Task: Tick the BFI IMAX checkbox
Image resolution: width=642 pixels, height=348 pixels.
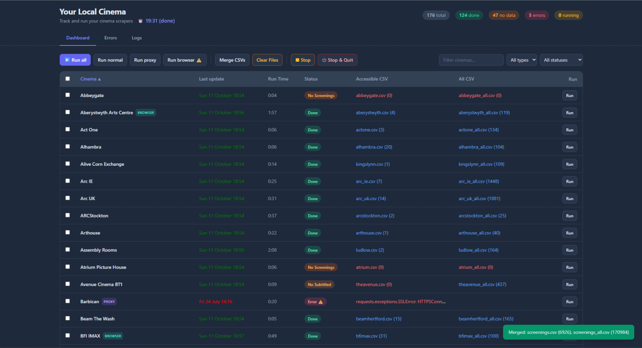Action: pyautogui.click(x=68, y=335)
